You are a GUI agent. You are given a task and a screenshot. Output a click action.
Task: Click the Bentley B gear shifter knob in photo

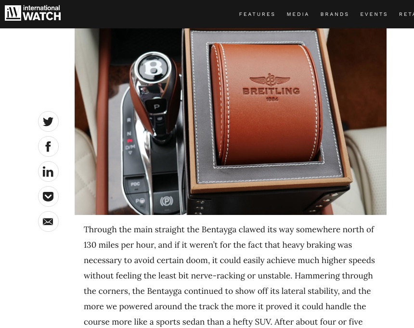coord(153,68)
